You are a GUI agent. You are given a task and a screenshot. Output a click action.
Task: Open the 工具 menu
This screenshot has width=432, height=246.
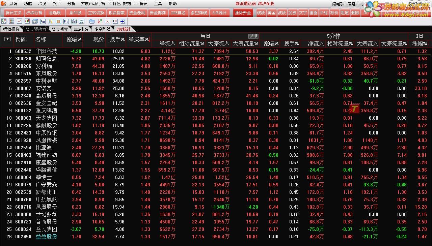click(x=158, y=4)
